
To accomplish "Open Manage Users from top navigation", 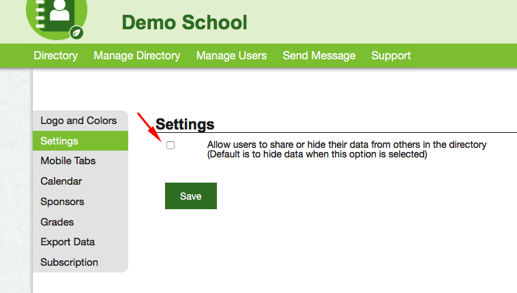I will point(231,56).
